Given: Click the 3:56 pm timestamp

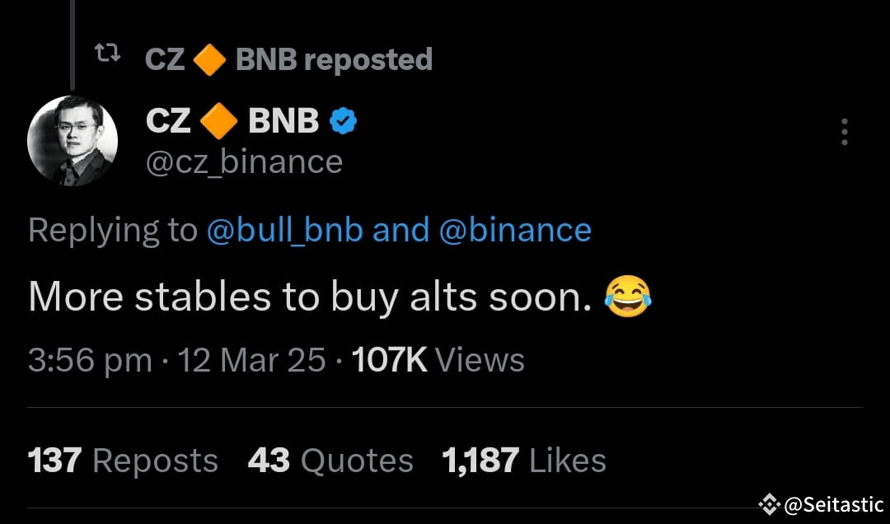Looking at the screenshot, I should click(90, 361).
